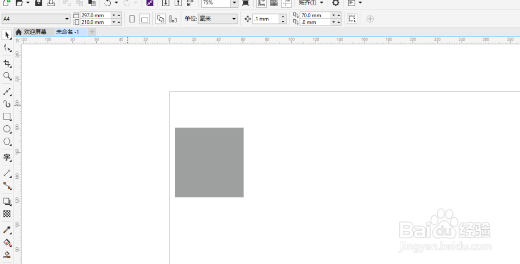Click the New document icon
Viewport: 520px width, 264px height.
pyautogui.click(x=6, y=3)
